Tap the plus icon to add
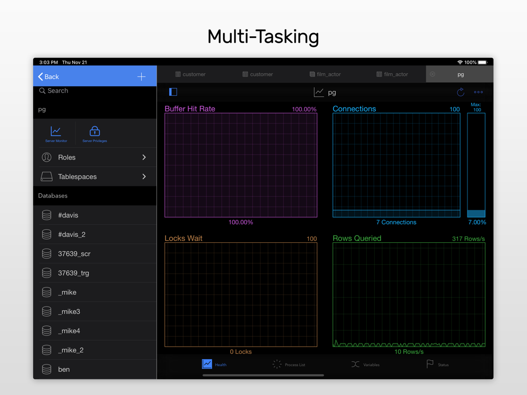Screen dimensions: 527x395 (141, 77)
